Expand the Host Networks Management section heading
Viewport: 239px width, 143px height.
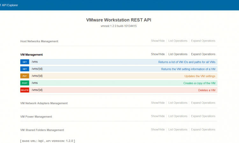click(x=39, y=41)
